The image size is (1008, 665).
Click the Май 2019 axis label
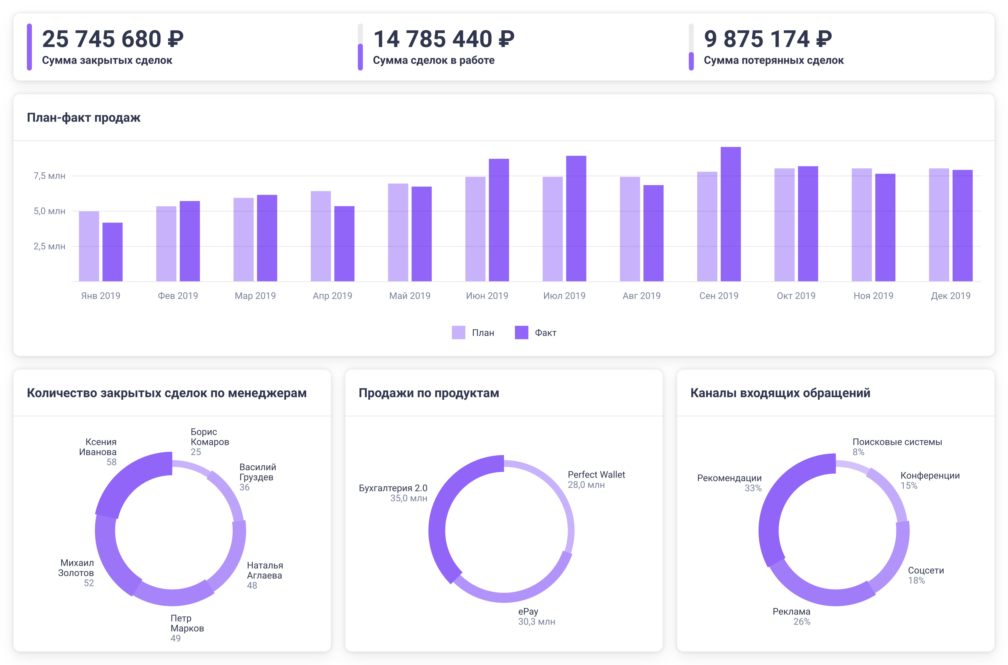[410, 296]
